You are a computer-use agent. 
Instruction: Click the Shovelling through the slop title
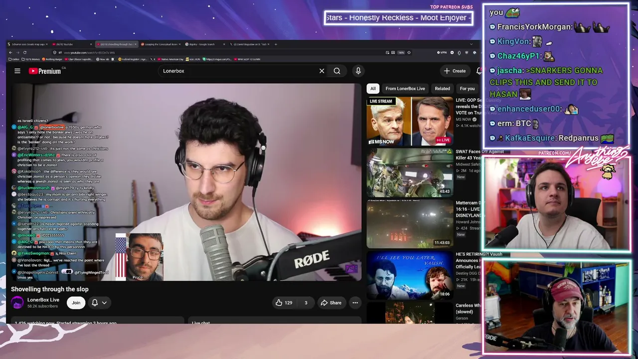50,289
